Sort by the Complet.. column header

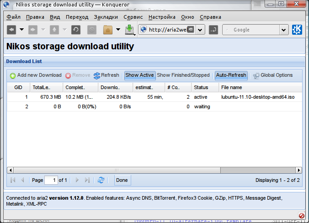[80, 87]
